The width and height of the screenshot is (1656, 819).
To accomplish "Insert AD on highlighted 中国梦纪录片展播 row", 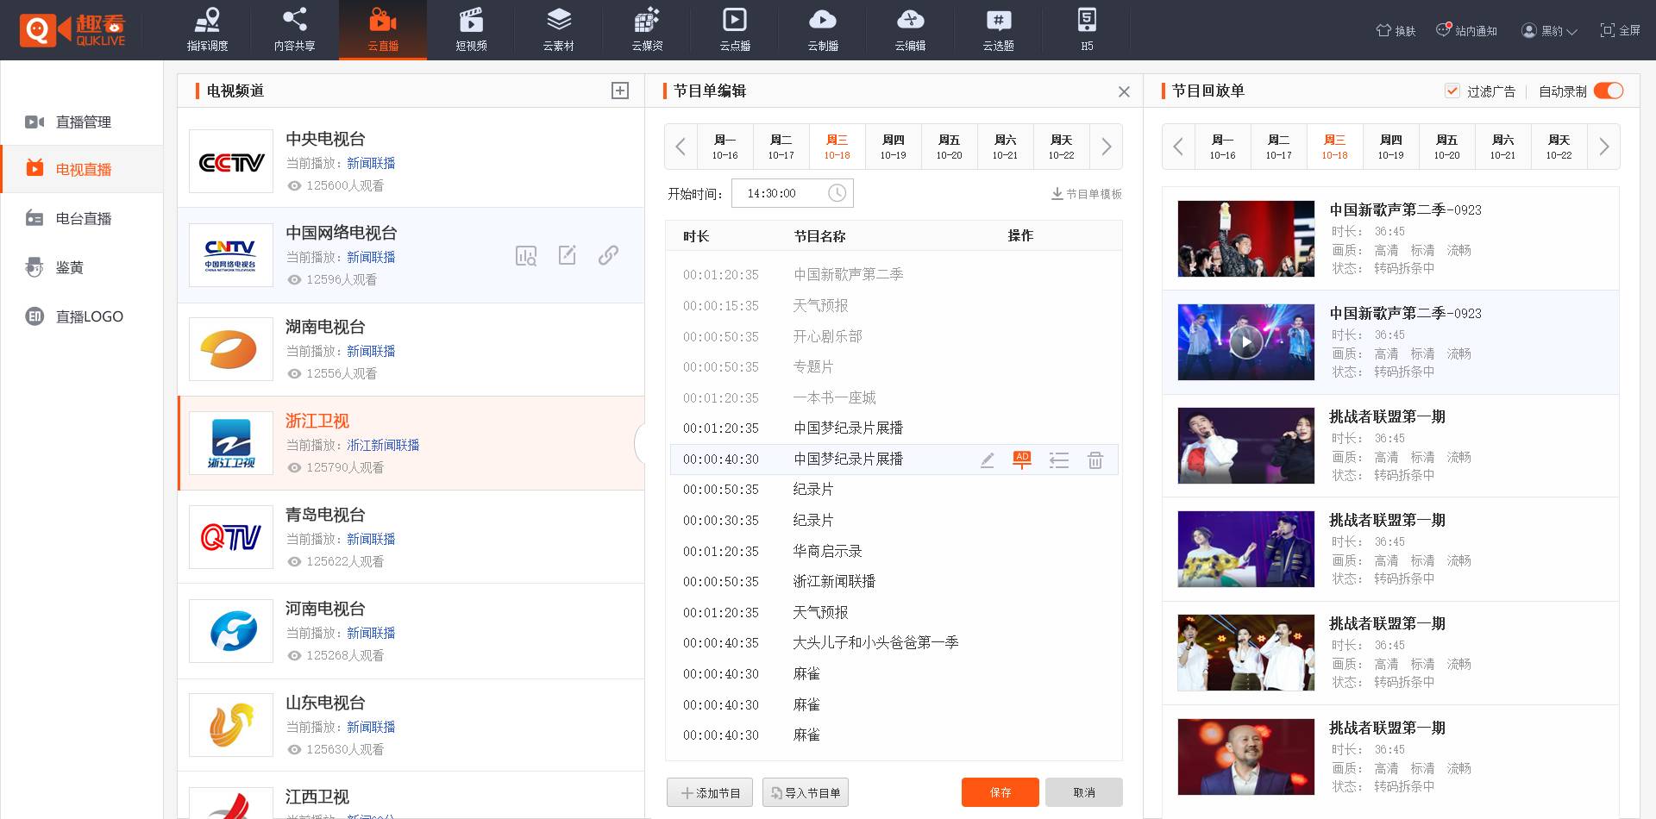I will point(1022,460).
